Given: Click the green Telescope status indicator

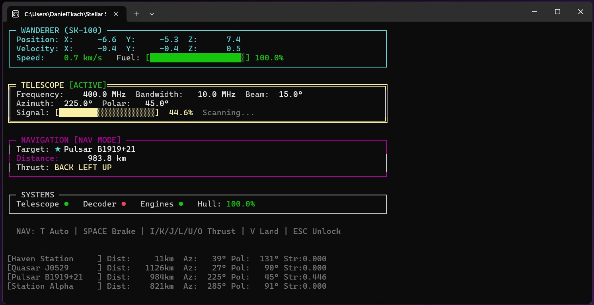Looking at the screenshot, I should pyautogui.click(x=66, y=204).
